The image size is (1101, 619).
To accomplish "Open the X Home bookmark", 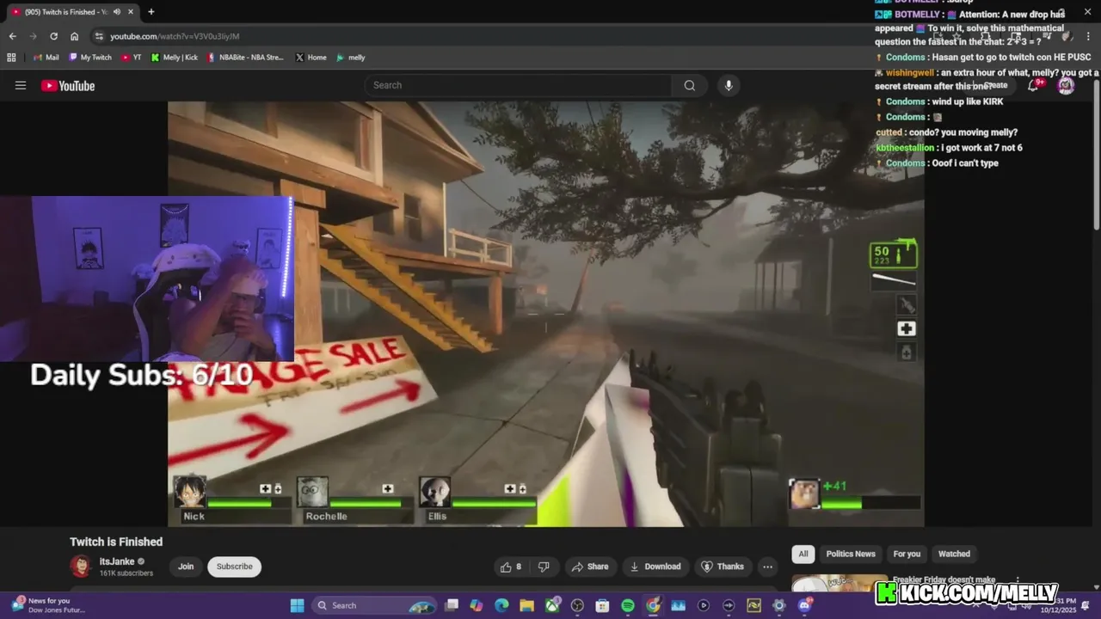I will (311, 58).
